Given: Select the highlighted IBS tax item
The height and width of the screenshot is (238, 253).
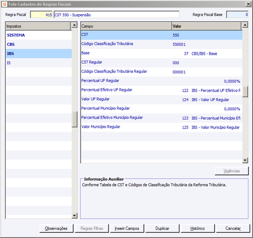Looking at the screenshot, I should [39, 54].
